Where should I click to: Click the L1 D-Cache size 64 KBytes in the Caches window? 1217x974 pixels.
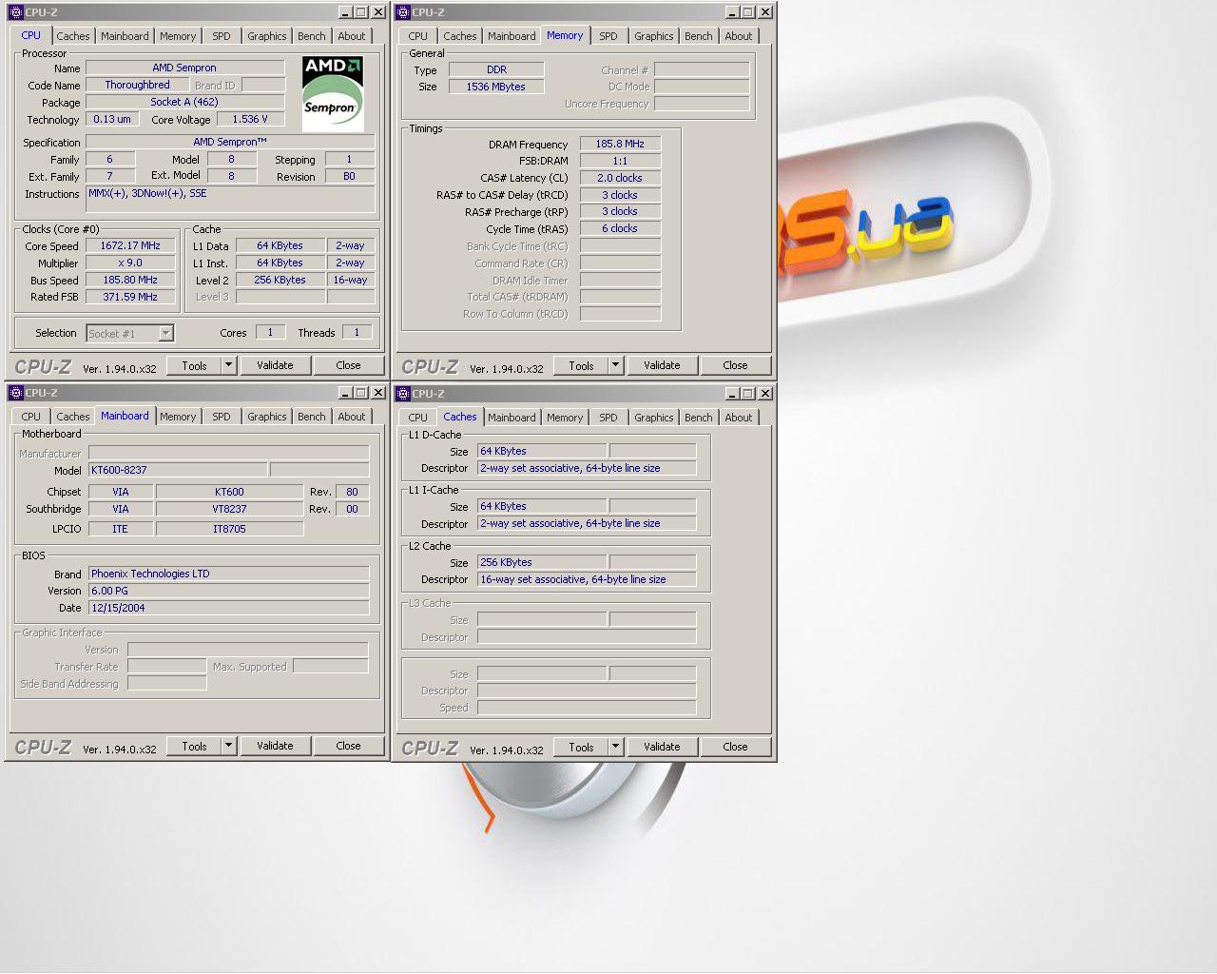pos(542,451)
